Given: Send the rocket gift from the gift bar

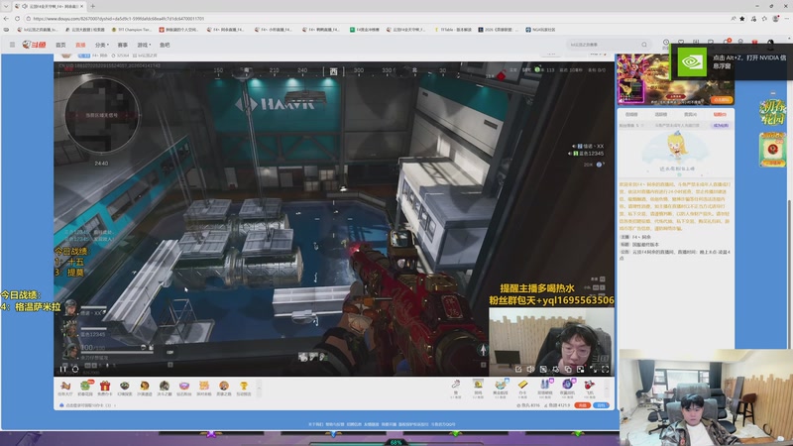Looking at the screenshot, I should [x=589, y=387].
